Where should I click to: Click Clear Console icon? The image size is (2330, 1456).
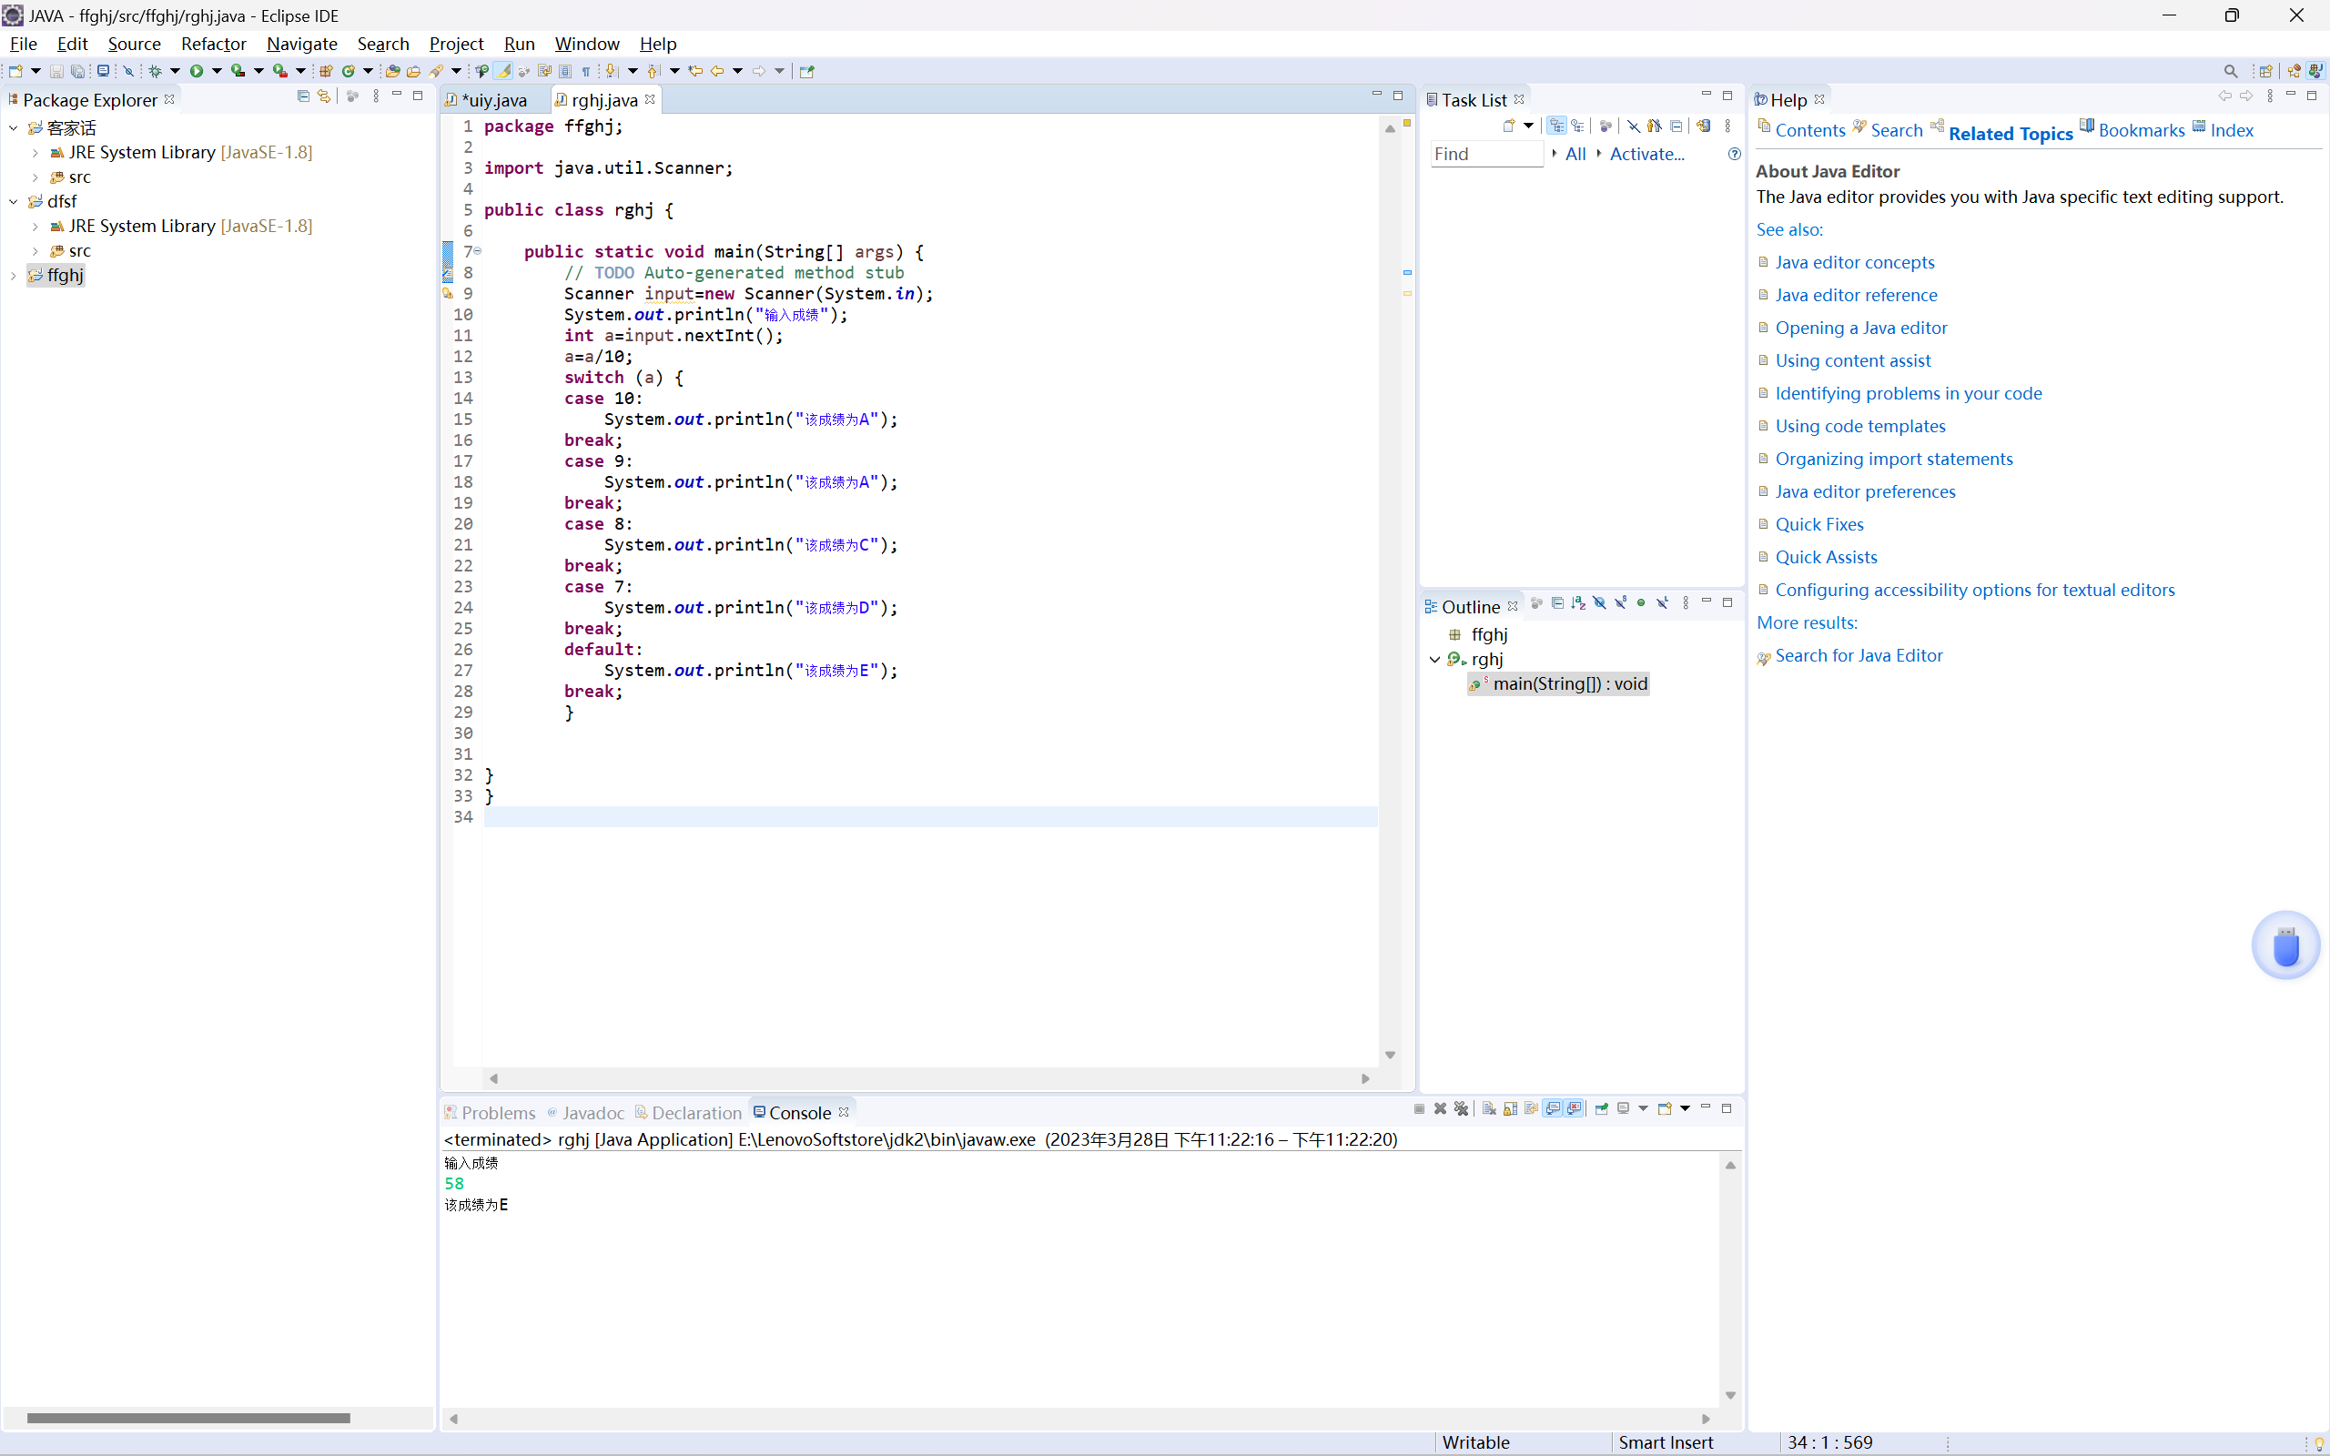coord(1488,1108)
